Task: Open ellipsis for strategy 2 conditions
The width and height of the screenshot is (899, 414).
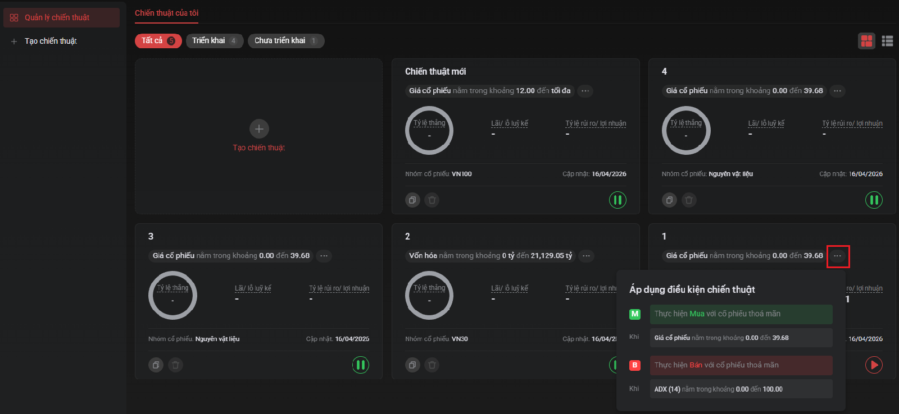Action: (586, 256)
